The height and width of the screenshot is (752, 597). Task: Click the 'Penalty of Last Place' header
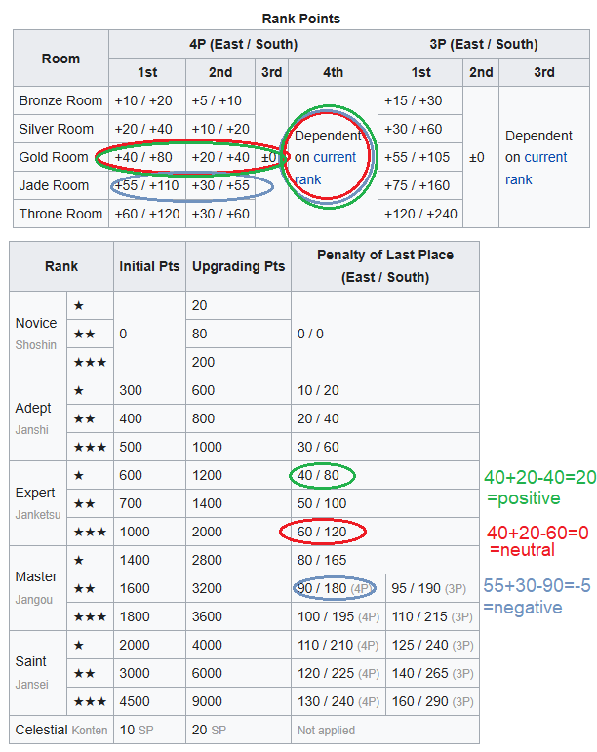[385, 266]
